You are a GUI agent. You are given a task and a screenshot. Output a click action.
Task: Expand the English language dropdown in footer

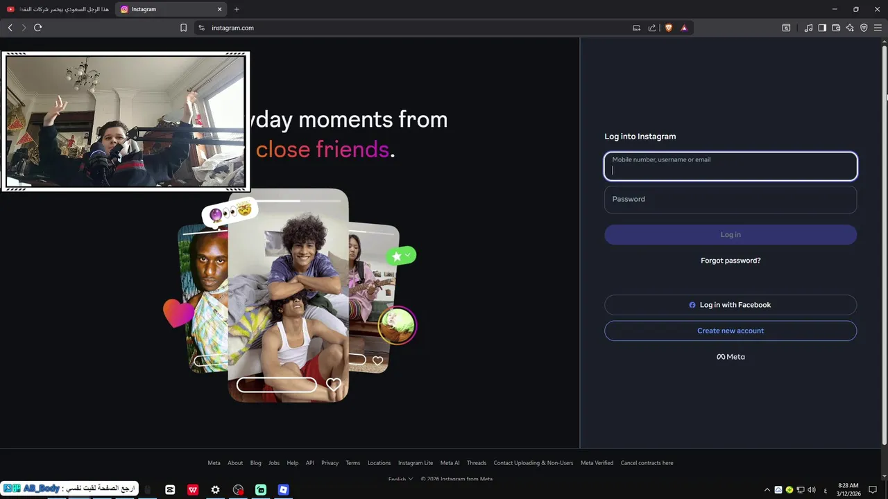[401, 479]
